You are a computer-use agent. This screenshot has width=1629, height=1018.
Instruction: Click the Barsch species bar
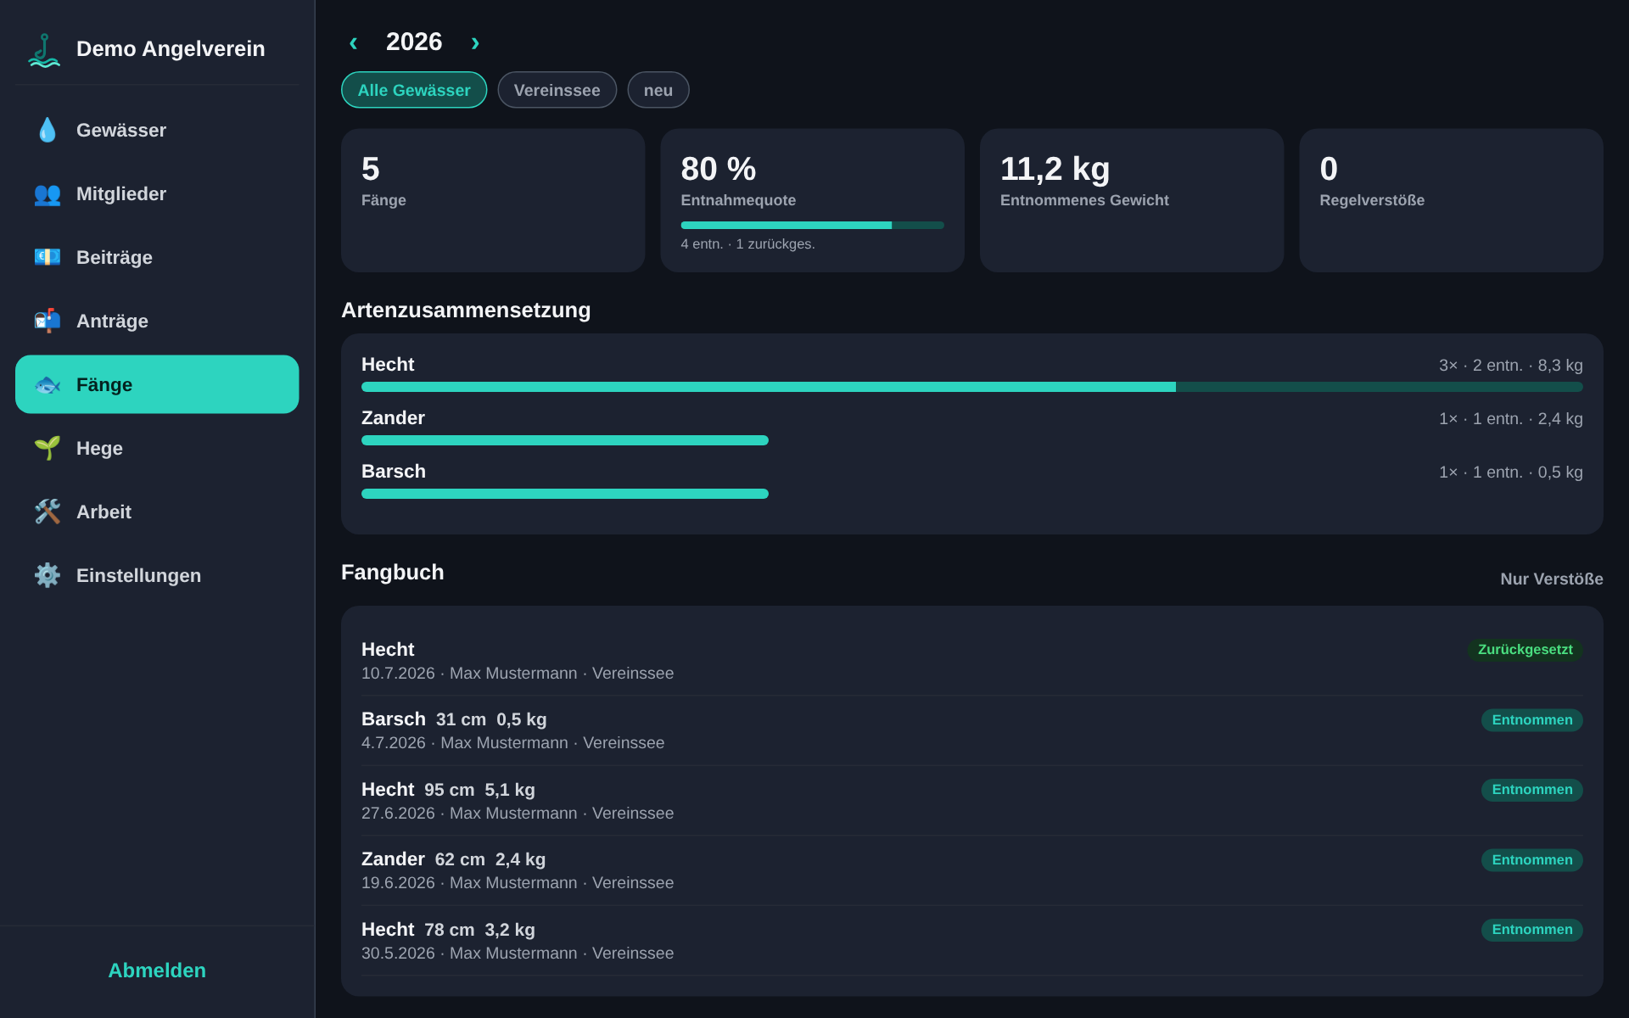[x=565, y=494]
